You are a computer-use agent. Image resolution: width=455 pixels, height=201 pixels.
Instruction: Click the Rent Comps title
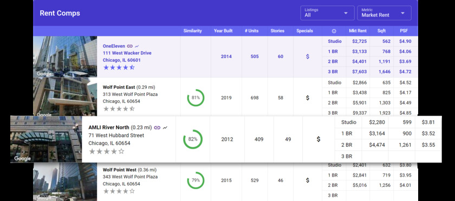tap(60, 13)
